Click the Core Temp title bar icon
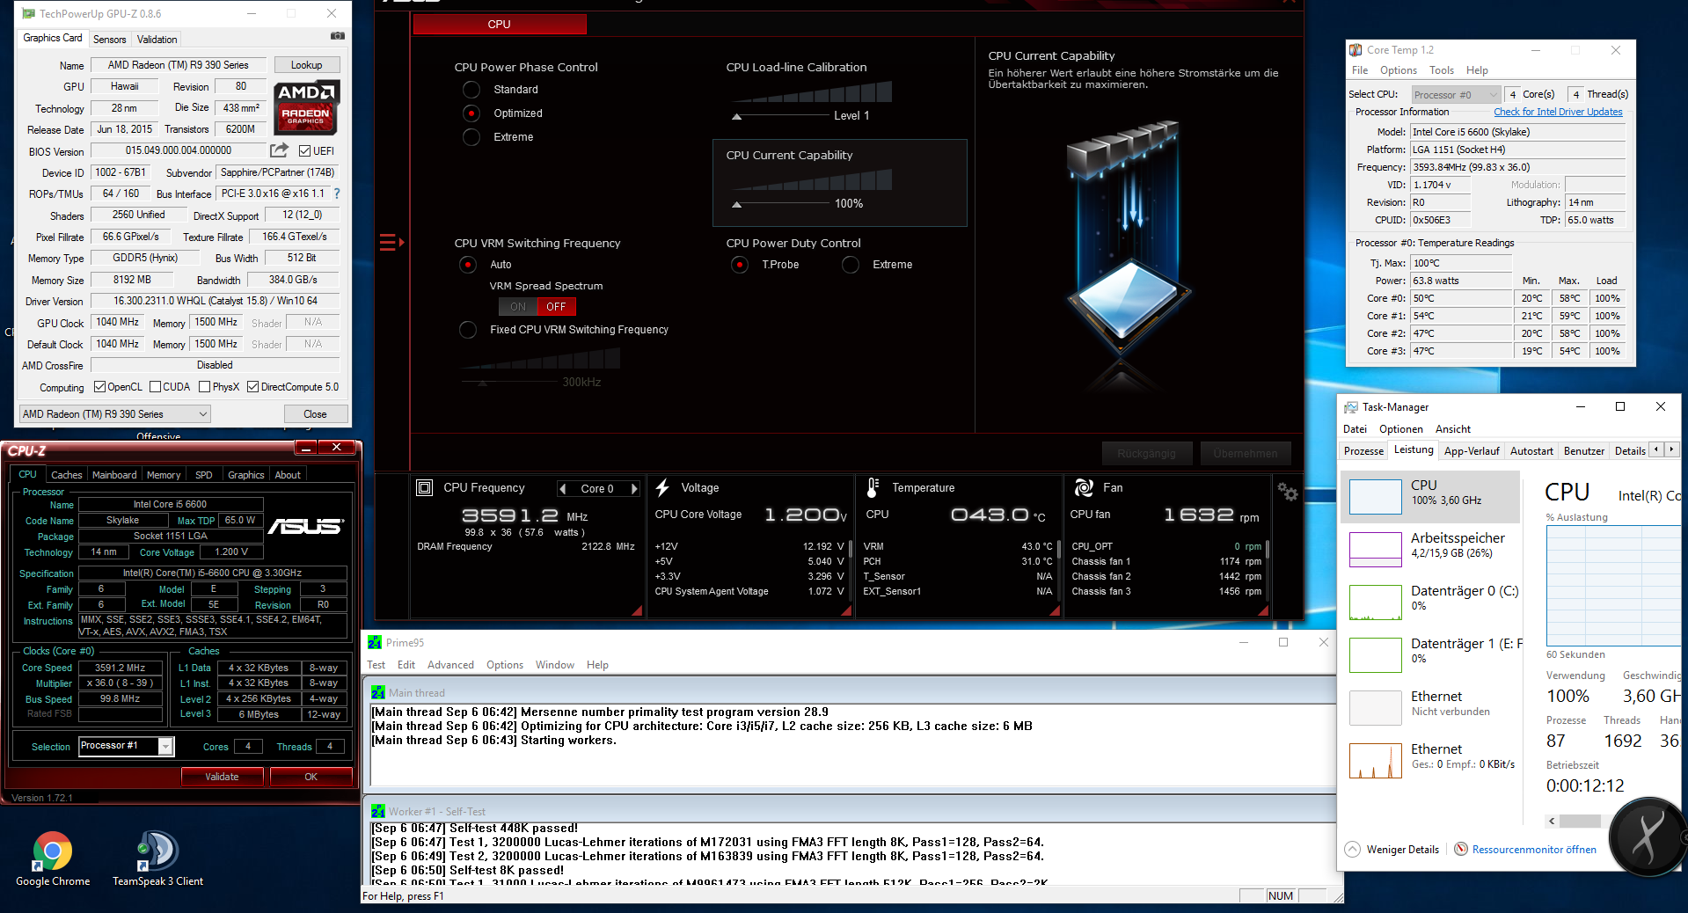Image resolution: width=1688 pixels, height=913 pixels. pos(1356,50)
